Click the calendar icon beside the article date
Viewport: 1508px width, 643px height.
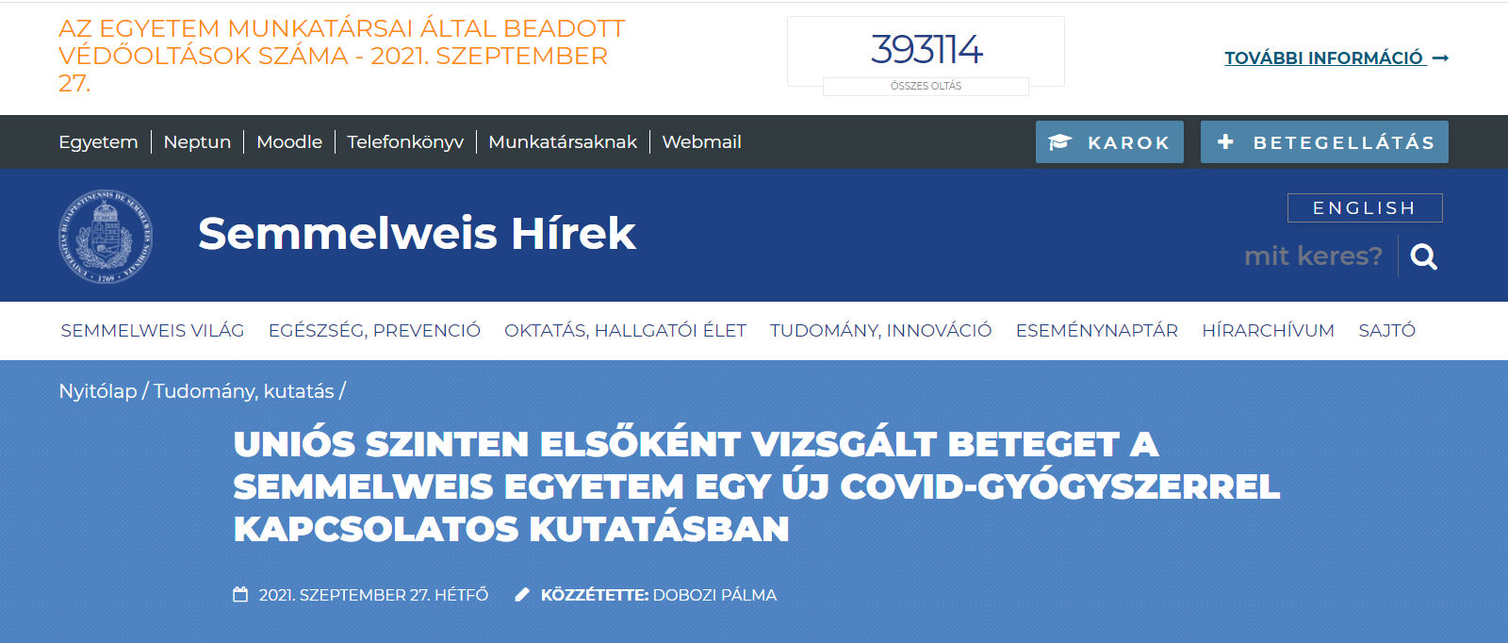(x=240, y=595)
